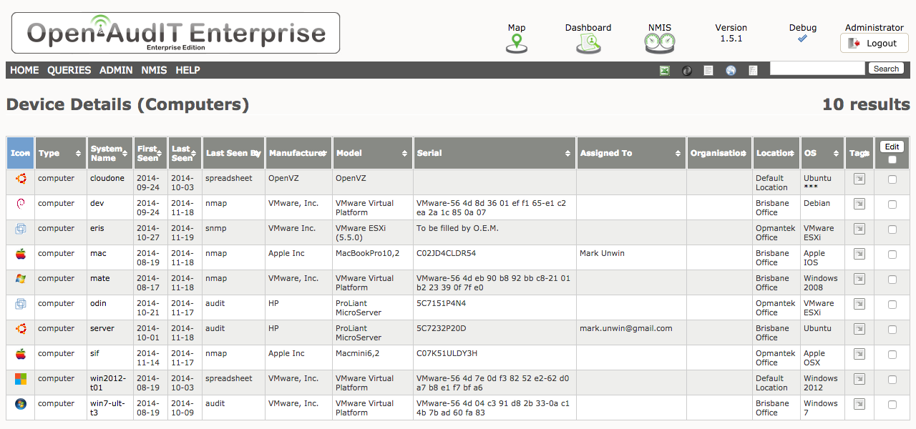The height and width of the screenshot is (429, 916).
Task: Select the sif row checkbox
Action: tap(892, 355)
